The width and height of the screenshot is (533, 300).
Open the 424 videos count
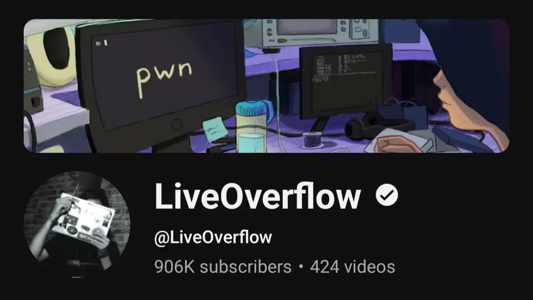point(352,267)
